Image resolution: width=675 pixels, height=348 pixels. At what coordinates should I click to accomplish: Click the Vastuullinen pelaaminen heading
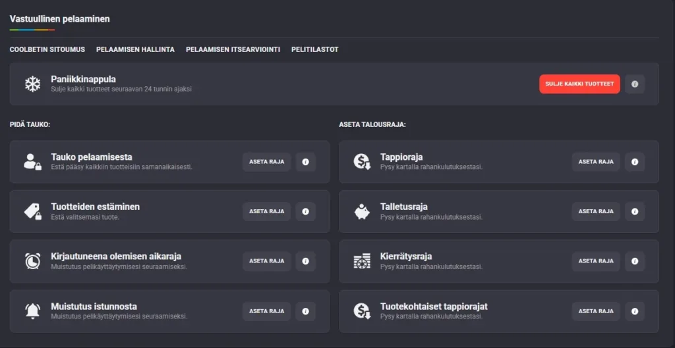pyautogui.click(x=60, y=19)
